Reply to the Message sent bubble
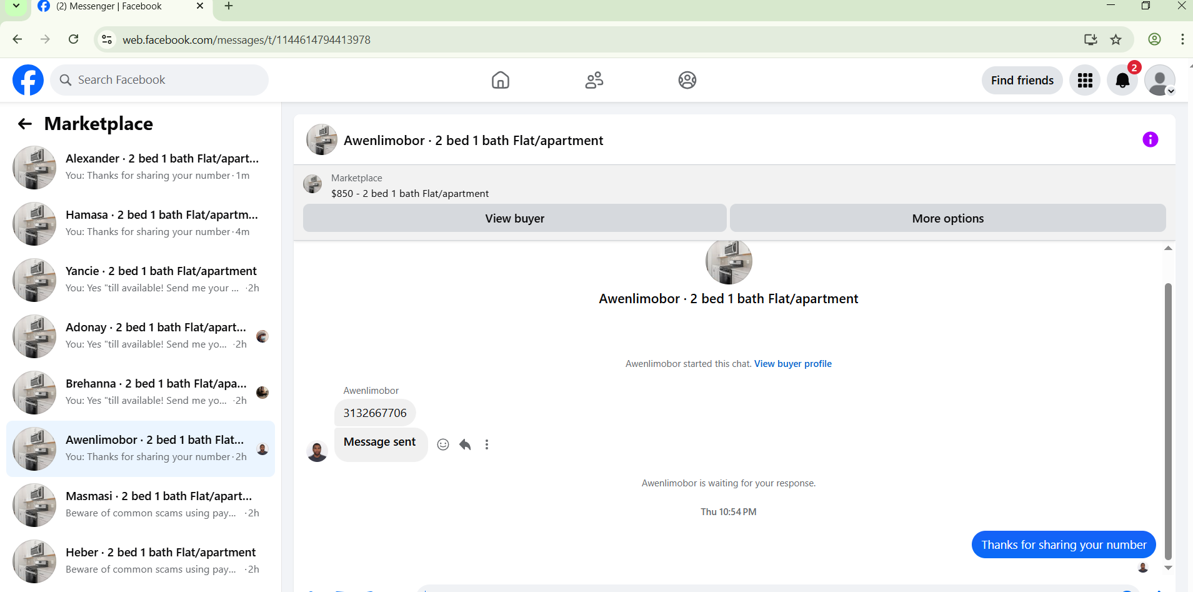The height and width of the screenshot is (592, 1193). [x=465, y=444]
